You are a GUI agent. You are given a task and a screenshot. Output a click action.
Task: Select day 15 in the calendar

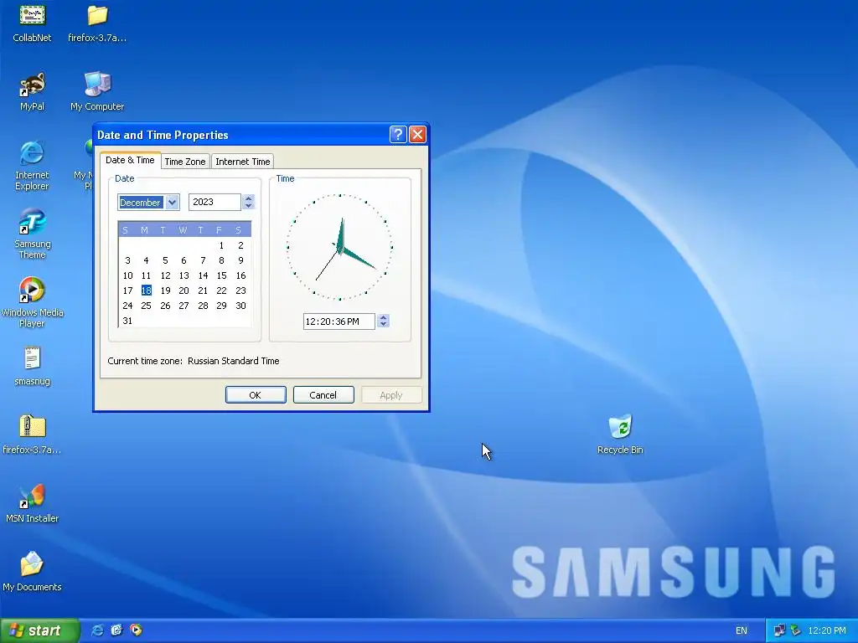pos(221,275)
